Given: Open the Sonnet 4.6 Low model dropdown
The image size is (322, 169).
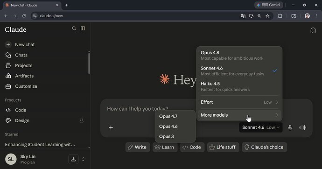Looking at the screenshot, I should click(x=261, y=127).
